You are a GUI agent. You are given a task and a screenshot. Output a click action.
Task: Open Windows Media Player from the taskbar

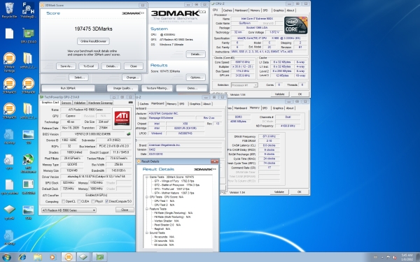point(52,257)
